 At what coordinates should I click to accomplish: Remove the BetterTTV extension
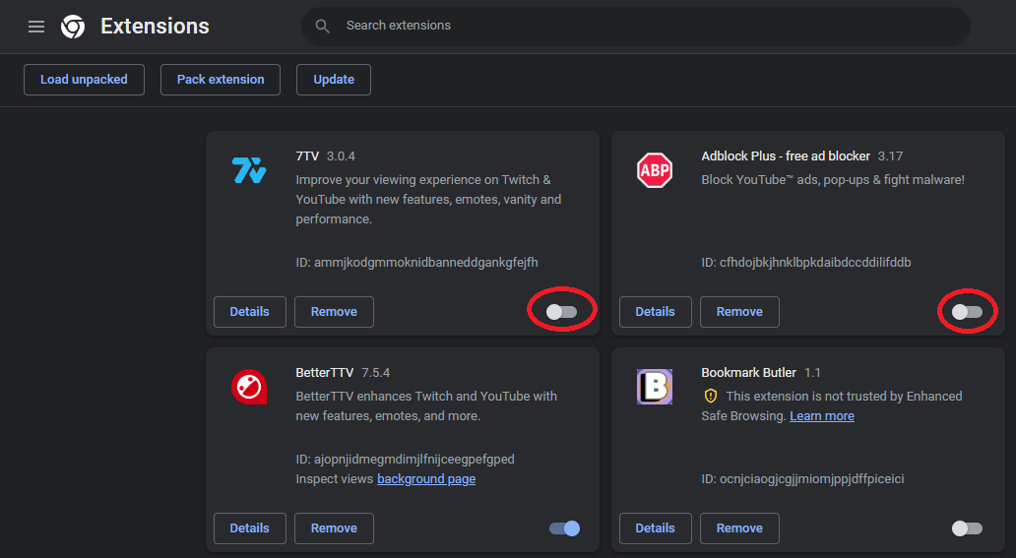click(334, 528)
